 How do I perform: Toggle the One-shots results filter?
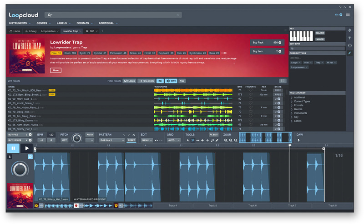point(147,81)
